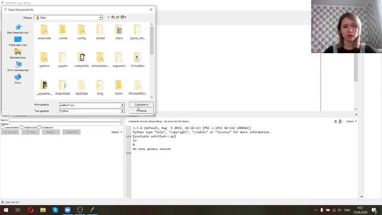Go to Libraries (Библиотеки) location
Screen dimensions: 382x215
(18, 54)
